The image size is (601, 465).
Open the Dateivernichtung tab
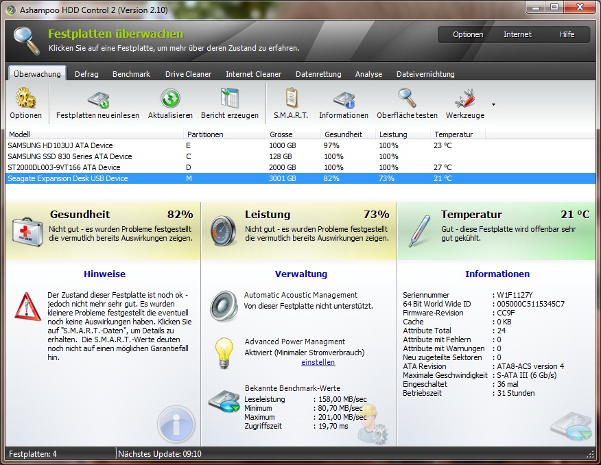coord(425,74)
